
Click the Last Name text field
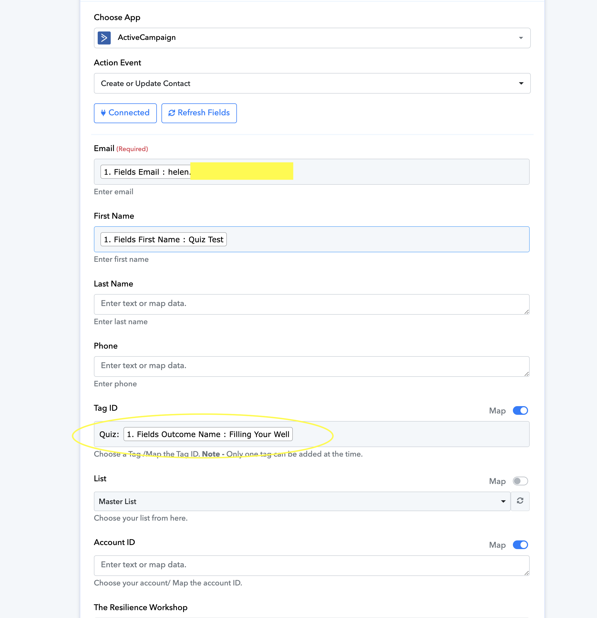(312, 304)
